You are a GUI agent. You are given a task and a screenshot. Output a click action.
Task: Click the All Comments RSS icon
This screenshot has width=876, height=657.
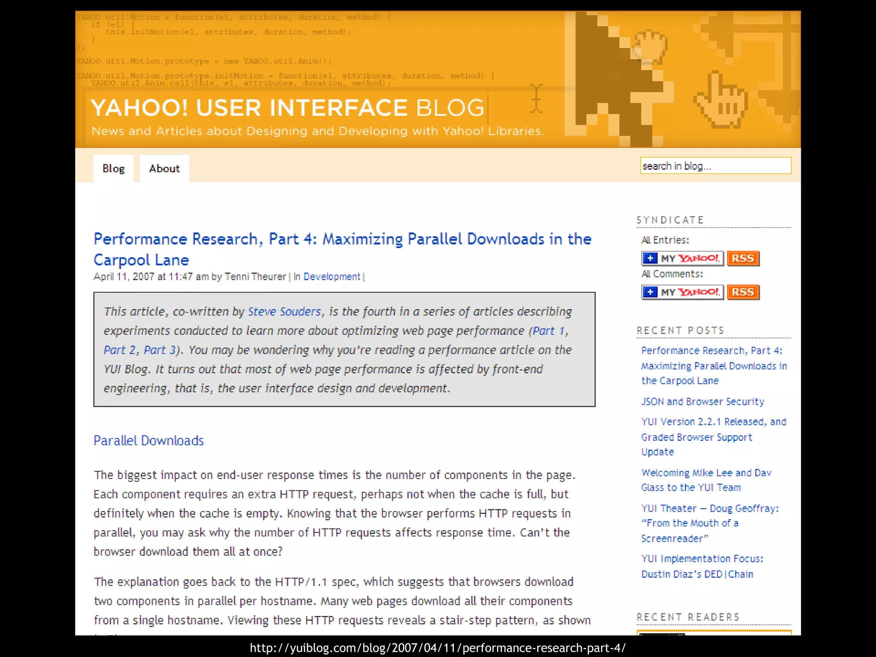pyautogui.click(x=743, y=292)
